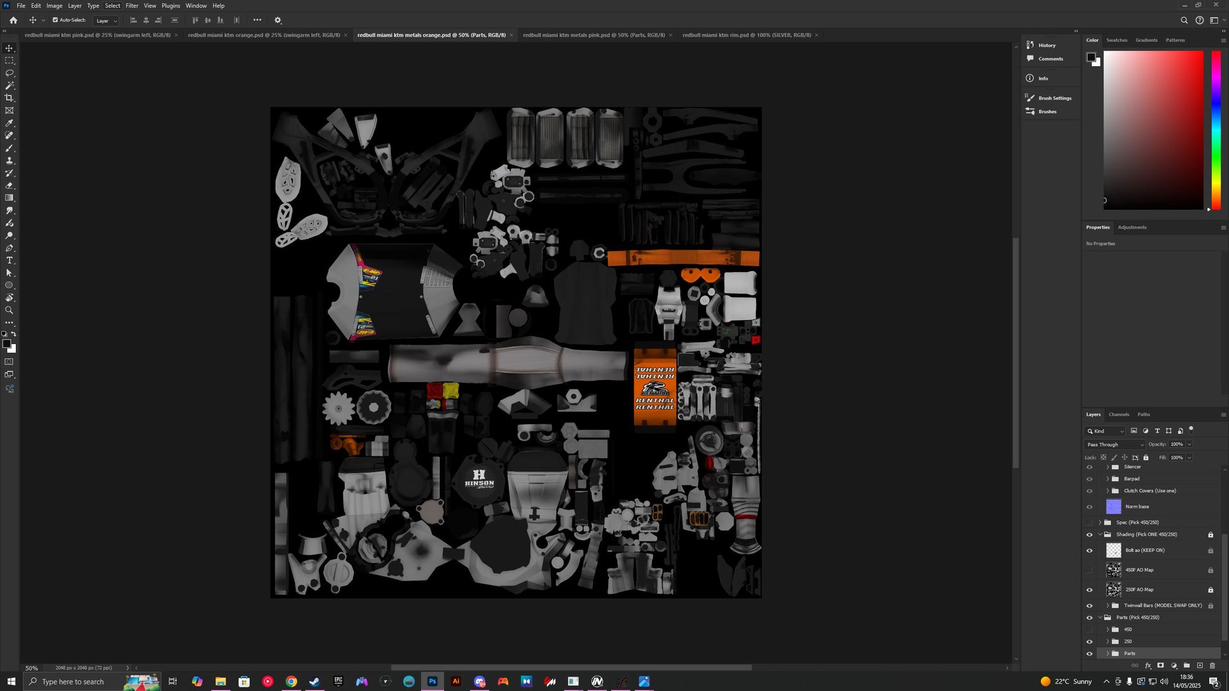
Task: Show the 450F AO Map layer
Action: point(1089,570)
